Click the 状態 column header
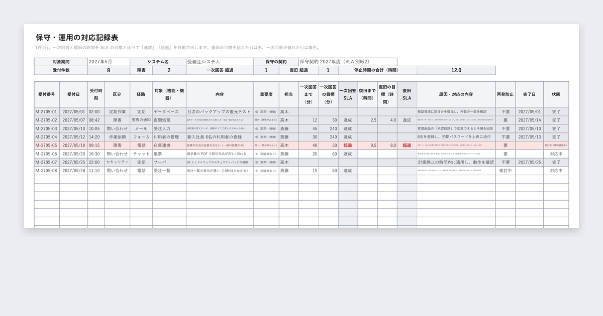 556,94
